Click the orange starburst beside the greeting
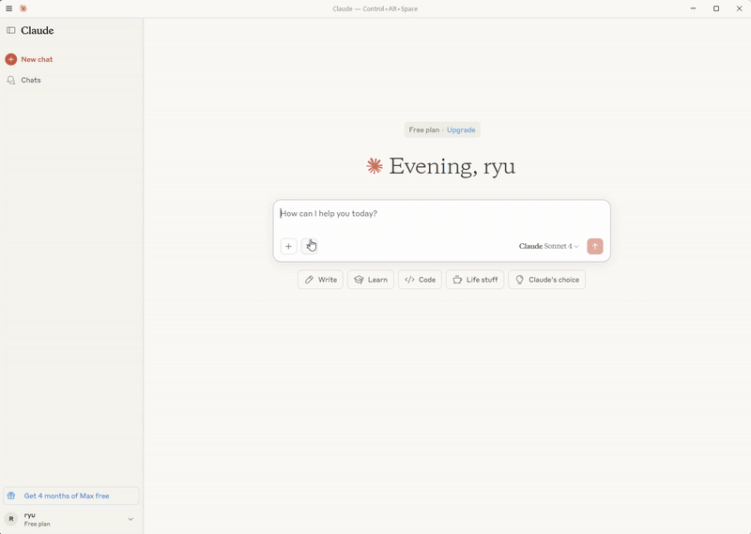Viewport: 751px width, 534px height. [x=375, y=166]
